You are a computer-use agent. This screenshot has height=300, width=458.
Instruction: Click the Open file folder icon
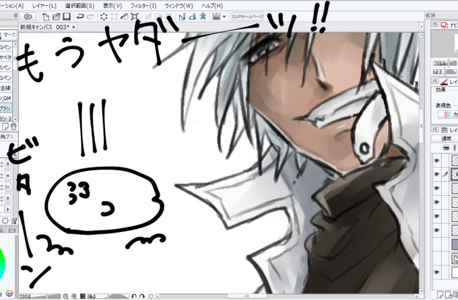click(56, 17)
